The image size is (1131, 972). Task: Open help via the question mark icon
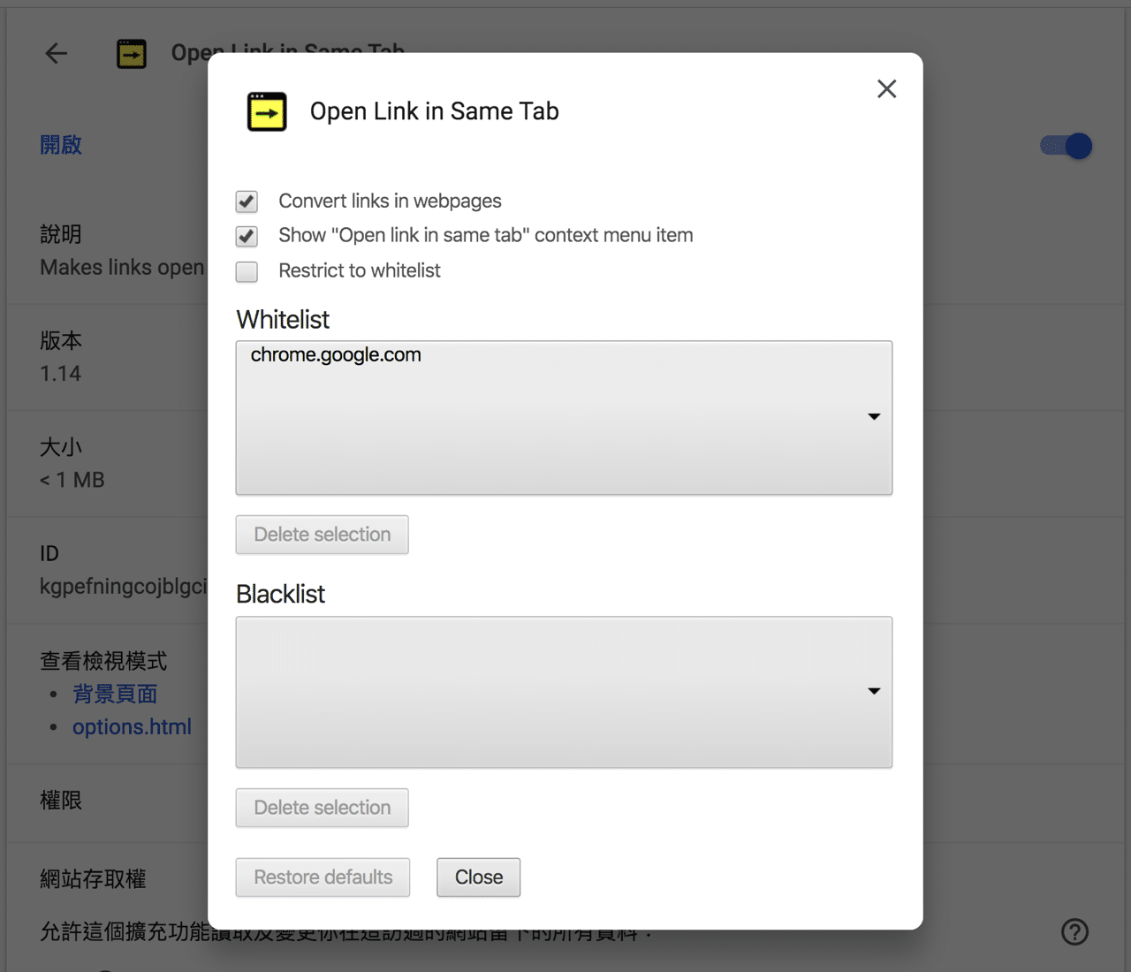point(1074,931)
